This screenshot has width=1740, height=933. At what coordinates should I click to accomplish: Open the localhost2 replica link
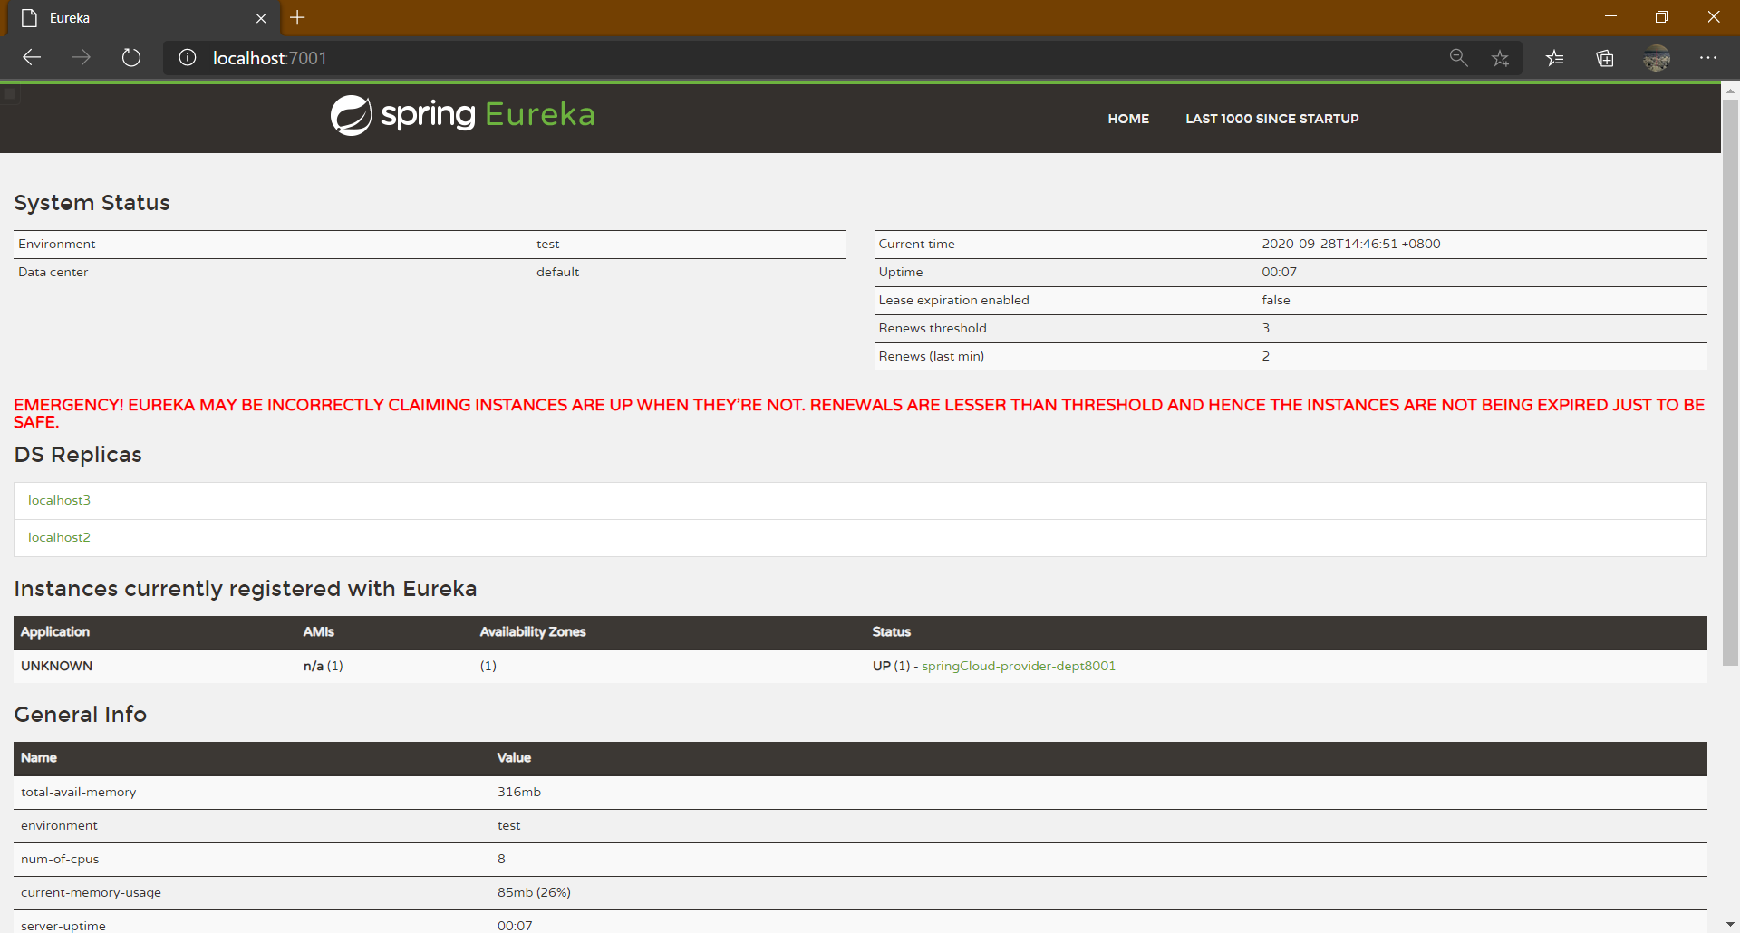click(59, 537)
